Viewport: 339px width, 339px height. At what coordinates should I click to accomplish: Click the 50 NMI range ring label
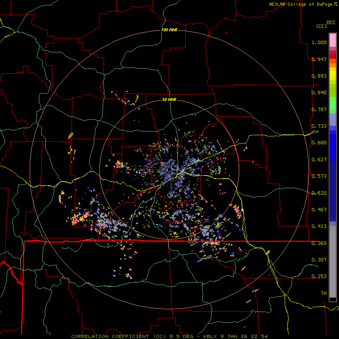[x=169, y=99]
